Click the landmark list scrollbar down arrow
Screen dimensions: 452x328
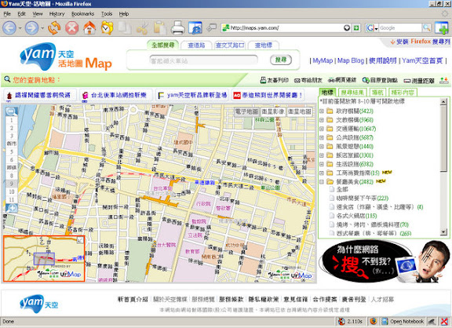[443, 231]
